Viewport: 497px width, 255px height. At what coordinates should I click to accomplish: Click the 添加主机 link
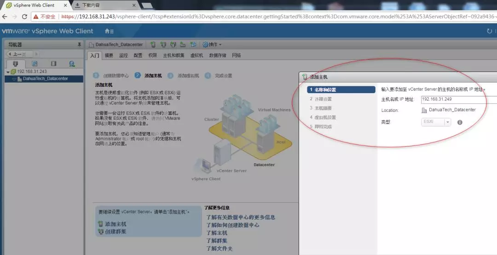coord(116,224)
